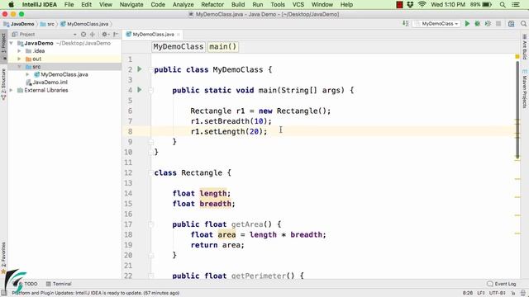
Task: Toggle the Terminal tool window
Action: click(59, 284)
